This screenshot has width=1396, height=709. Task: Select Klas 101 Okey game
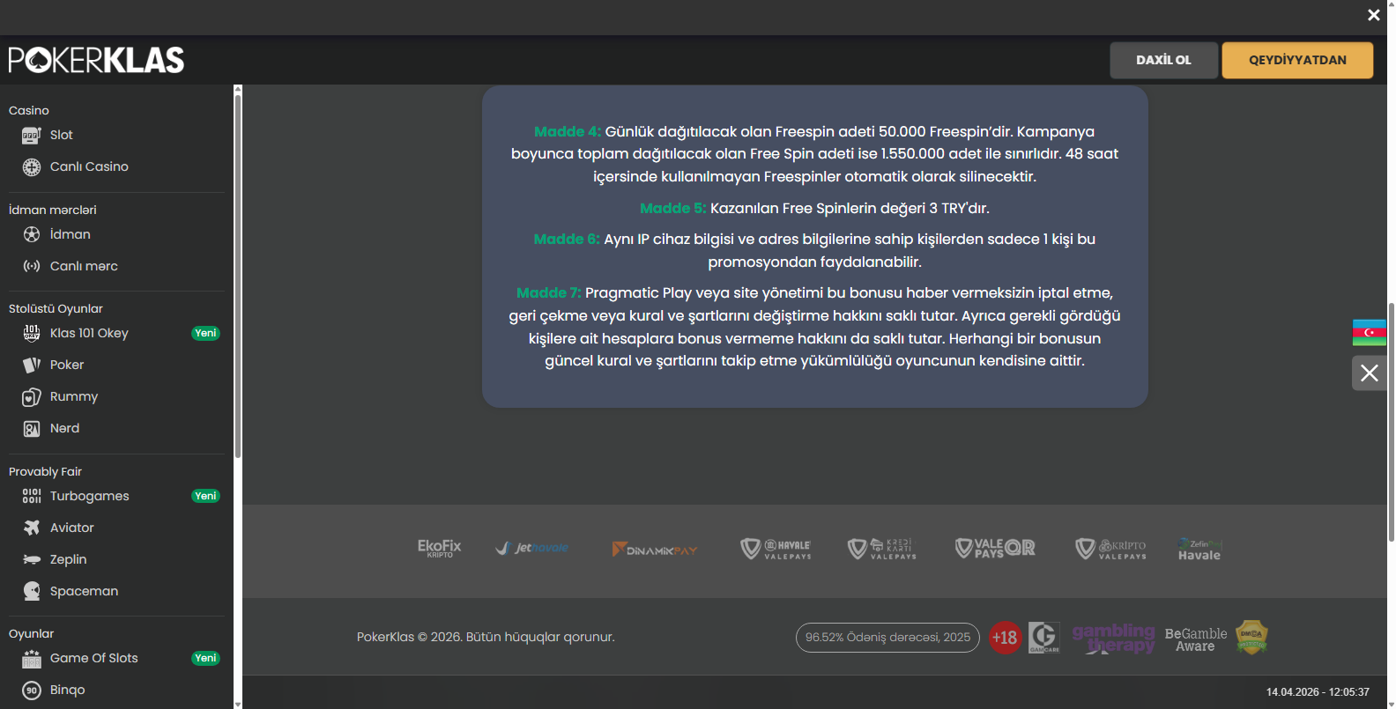(89, 333)
